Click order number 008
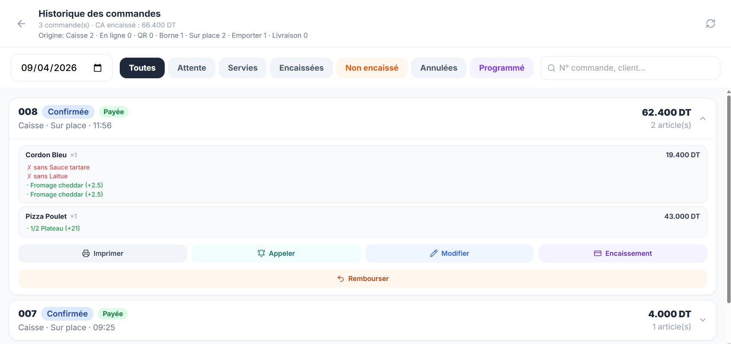This screenshot has height=344, width=731. click(x=28, y=112)
